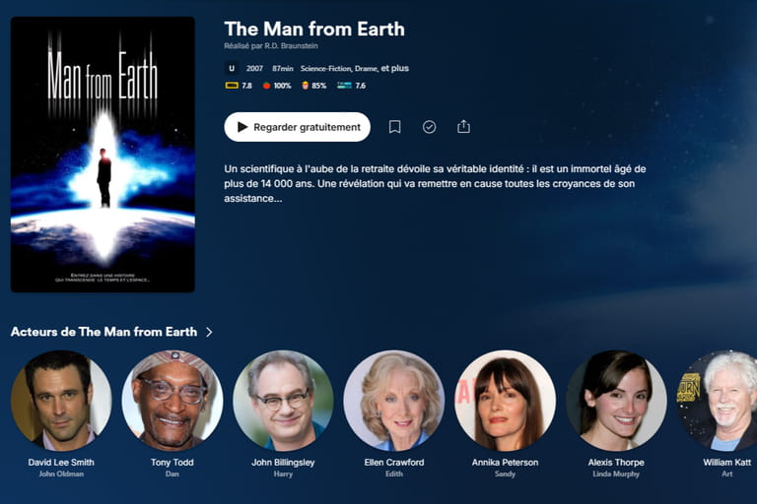The height and width of the screenshot is (504, 757).
Task: Click the TMDB 7.6 rating icon
Action: point(344,86)
